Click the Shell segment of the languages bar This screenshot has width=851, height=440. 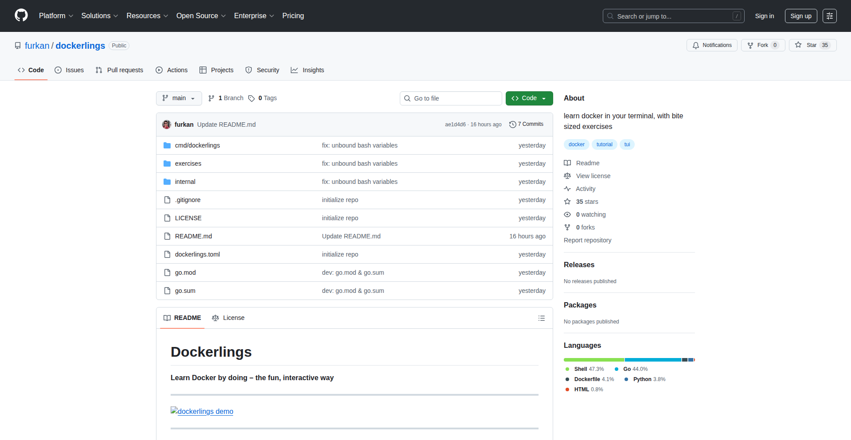(x=593, y=359)
